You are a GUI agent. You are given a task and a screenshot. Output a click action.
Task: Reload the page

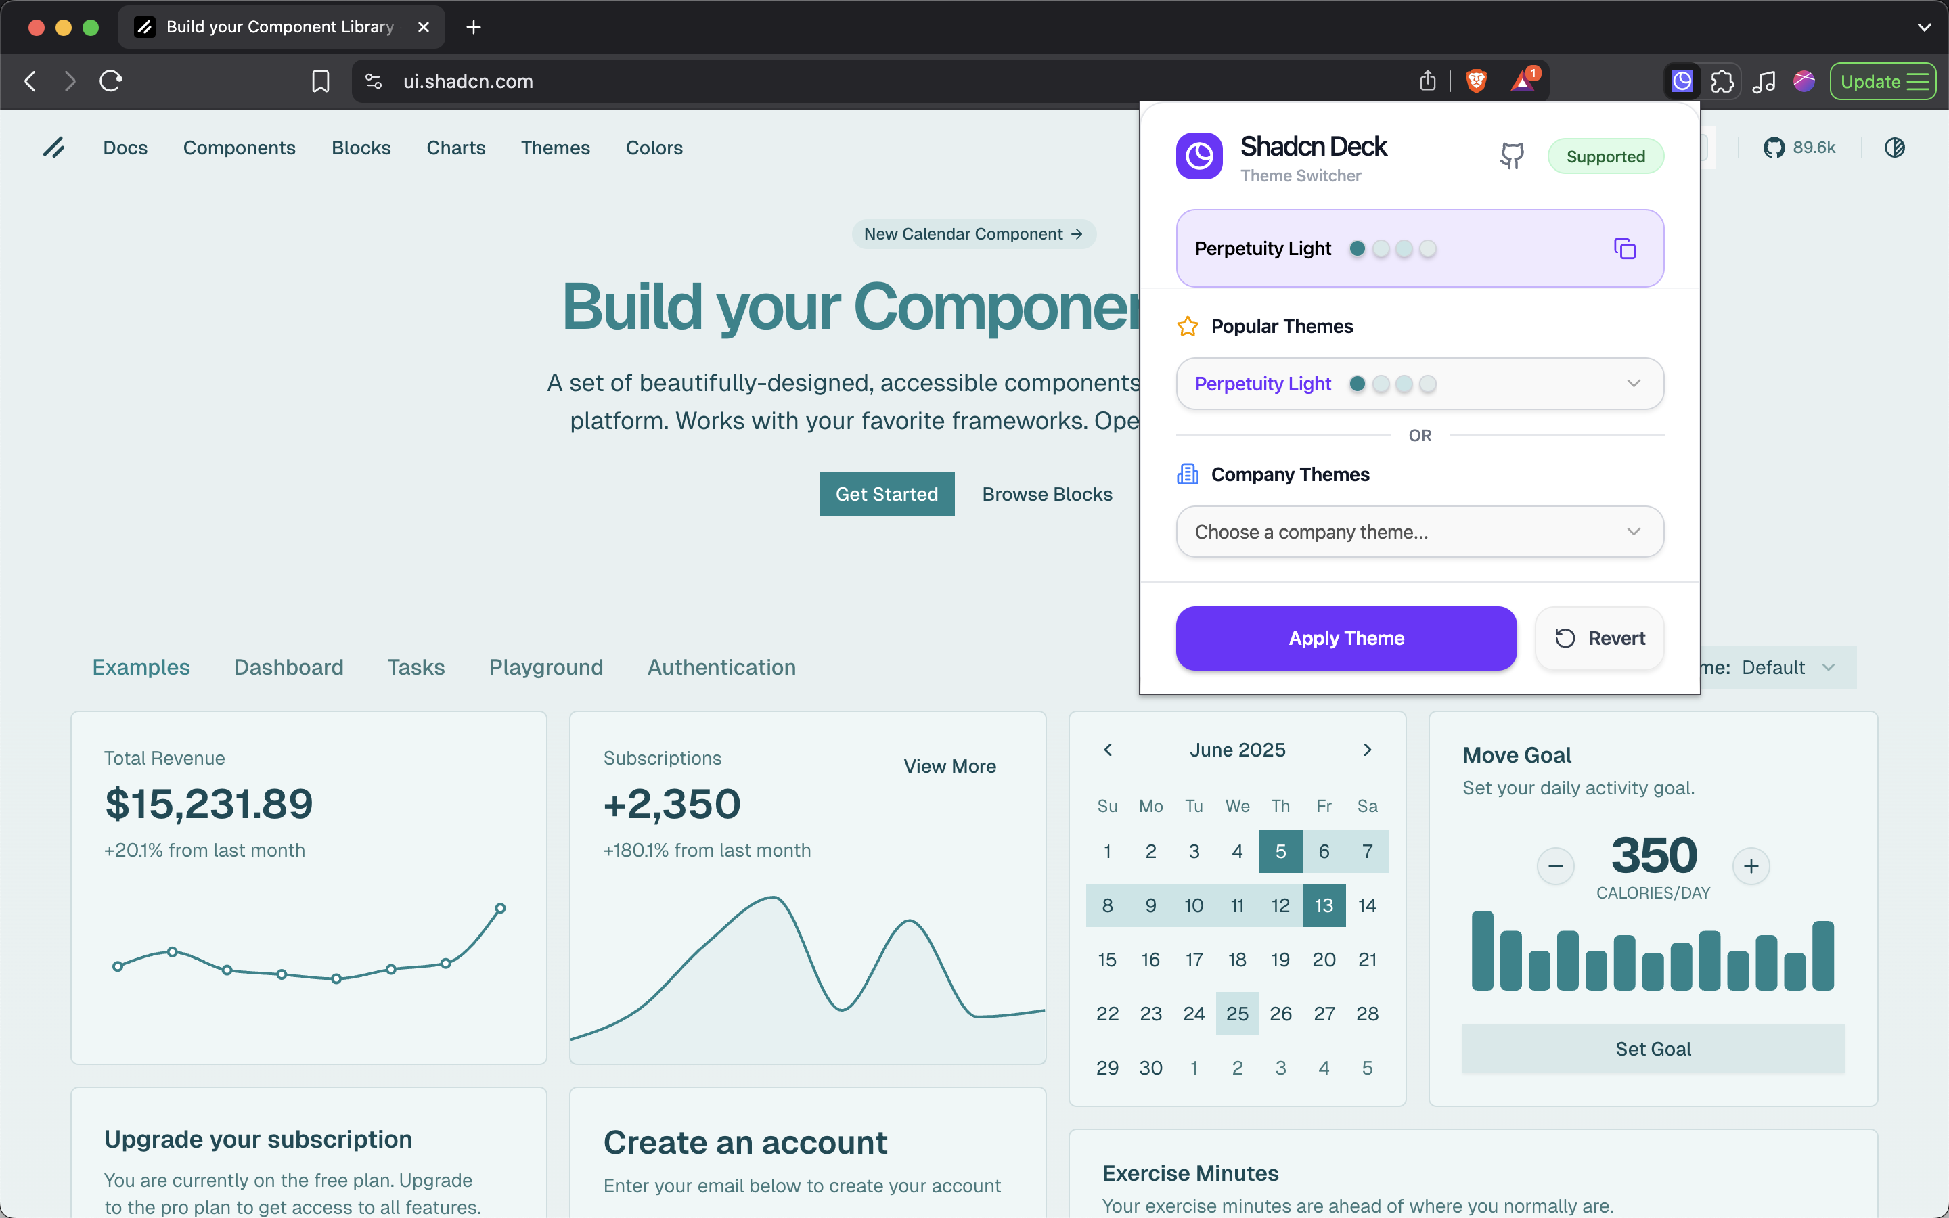(x=110, y=81)
